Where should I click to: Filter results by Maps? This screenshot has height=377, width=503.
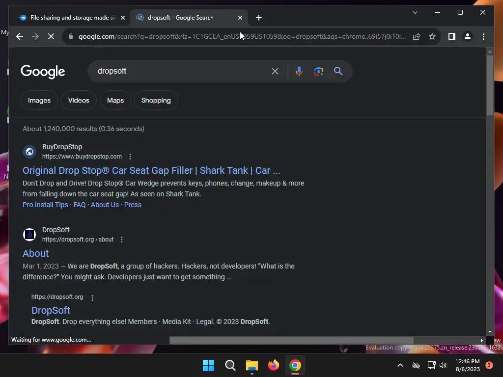pyautogui.click(x=115, y=100)
